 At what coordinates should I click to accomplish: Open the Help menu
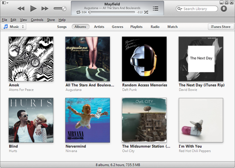62,20
